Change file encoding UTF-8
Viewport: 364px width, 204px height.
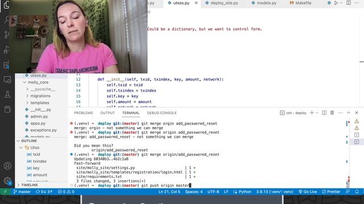pos(213,192)
